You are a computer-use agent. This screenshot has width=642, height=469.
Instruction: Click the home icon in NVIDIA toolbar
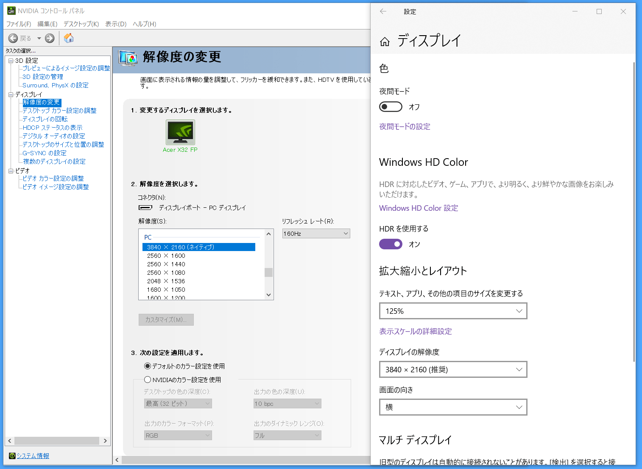pos(69,38)
